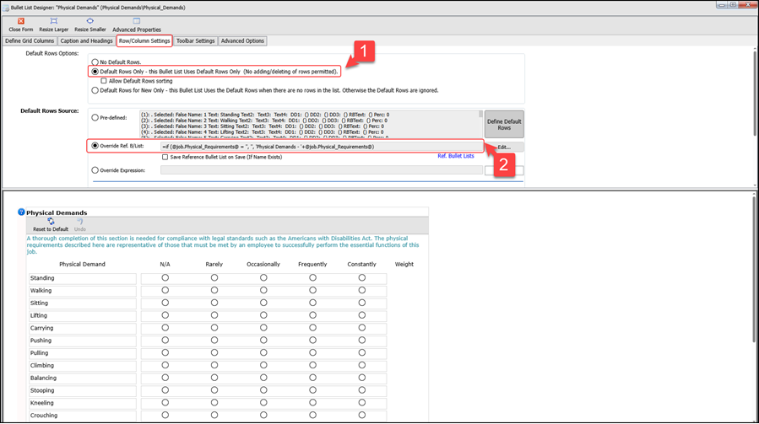Switch to Caption and Headings tab
The height and width of the screenshot is (424, 759).
(x=86, y=41)
